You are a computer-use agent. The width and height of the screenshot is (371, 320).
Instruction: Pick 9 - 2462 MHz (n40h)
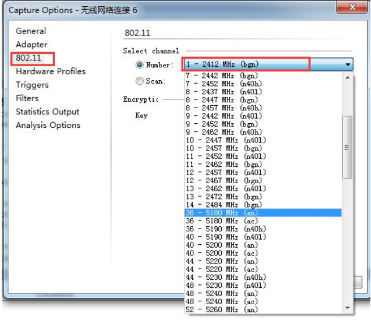[x=263, y=132]
